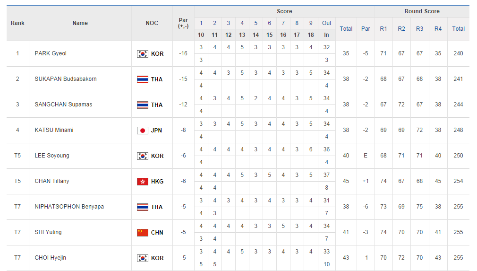Click the South Korea flag beside PARK Gyeol
The height and width of the screenshot is (271, 477).
pos(142,54)
